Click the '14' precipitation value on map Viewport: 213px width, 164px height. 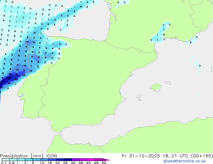tap(24, 70)
